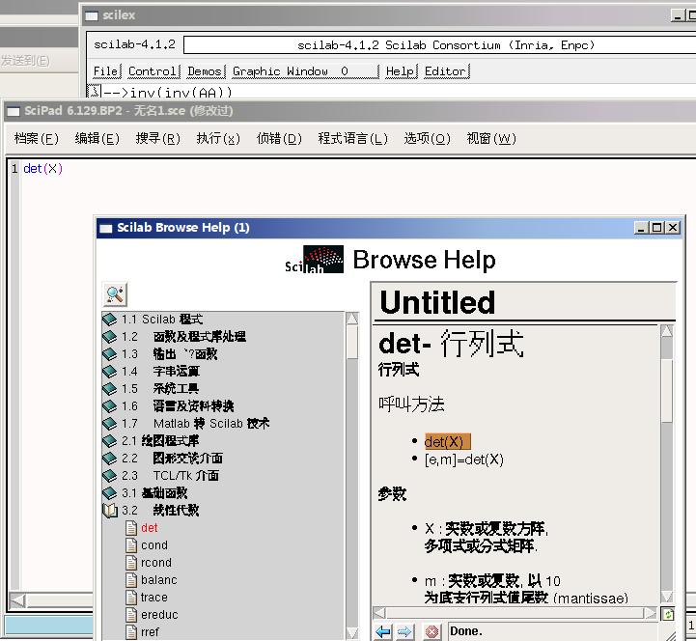Click the Scilab logo in Browse Help header

315,260
